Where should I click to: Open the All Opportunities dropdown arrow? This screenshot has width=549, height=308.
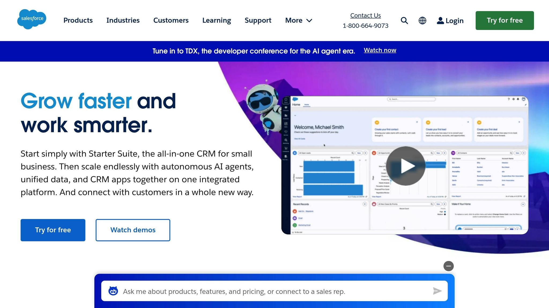coord(444,153)
